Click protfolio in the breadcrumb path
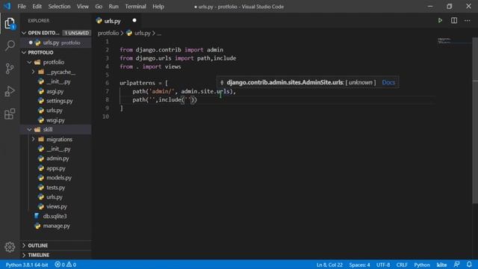This screenshot has width=478, height=269. coord(108,33)
